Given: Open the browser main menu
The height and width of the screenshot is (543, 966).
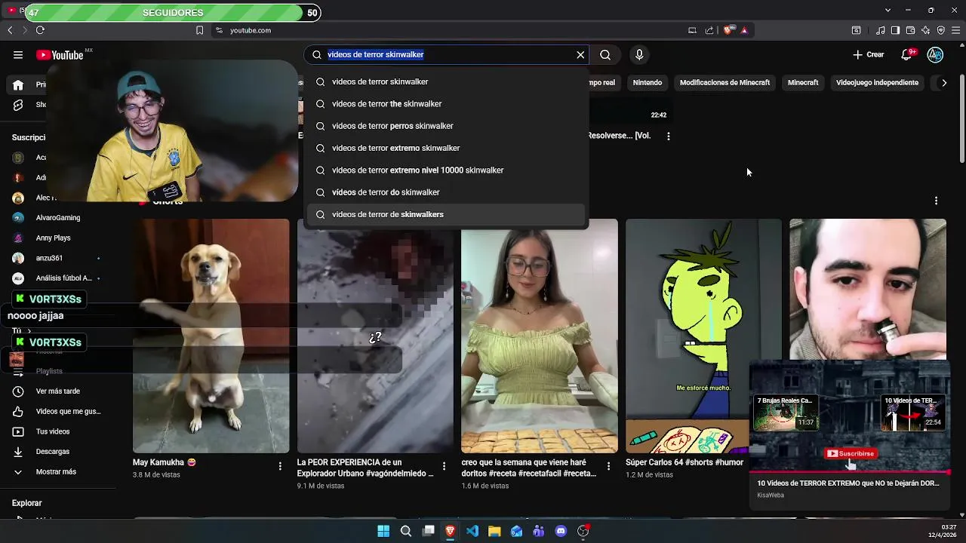Looking at the screenshot, I should pos(956,30).
